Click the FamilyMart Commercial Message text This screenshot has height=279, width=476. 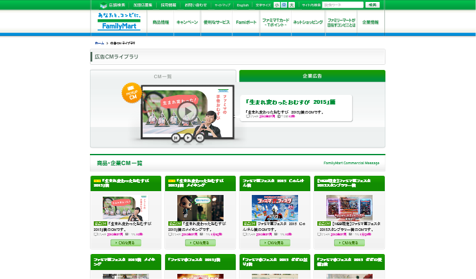351,163
